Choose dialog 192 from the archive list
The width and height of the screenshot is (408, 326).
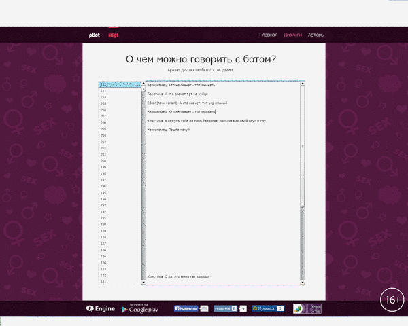(120, 212)
